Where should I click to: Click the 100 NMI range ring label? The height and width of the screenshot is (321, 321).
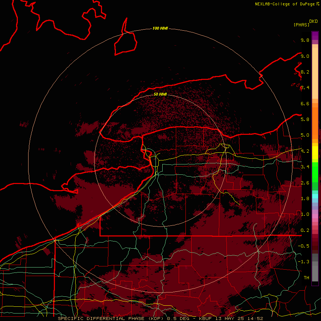[x=160, y=28]
